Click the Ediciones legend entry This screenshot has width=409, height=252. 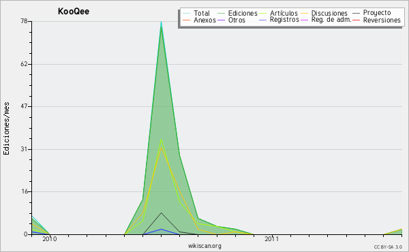click(243, 14)
